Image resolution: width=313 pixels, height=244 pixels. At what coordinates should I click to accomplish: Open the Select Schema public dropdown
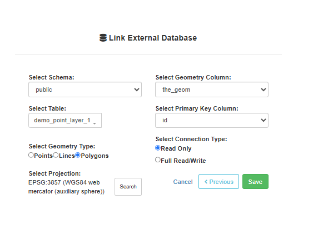[x=85, y=89]
